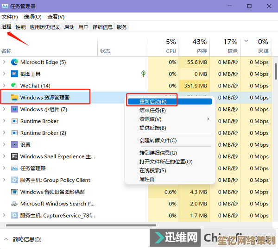Click the WeChat process icon

14,86
